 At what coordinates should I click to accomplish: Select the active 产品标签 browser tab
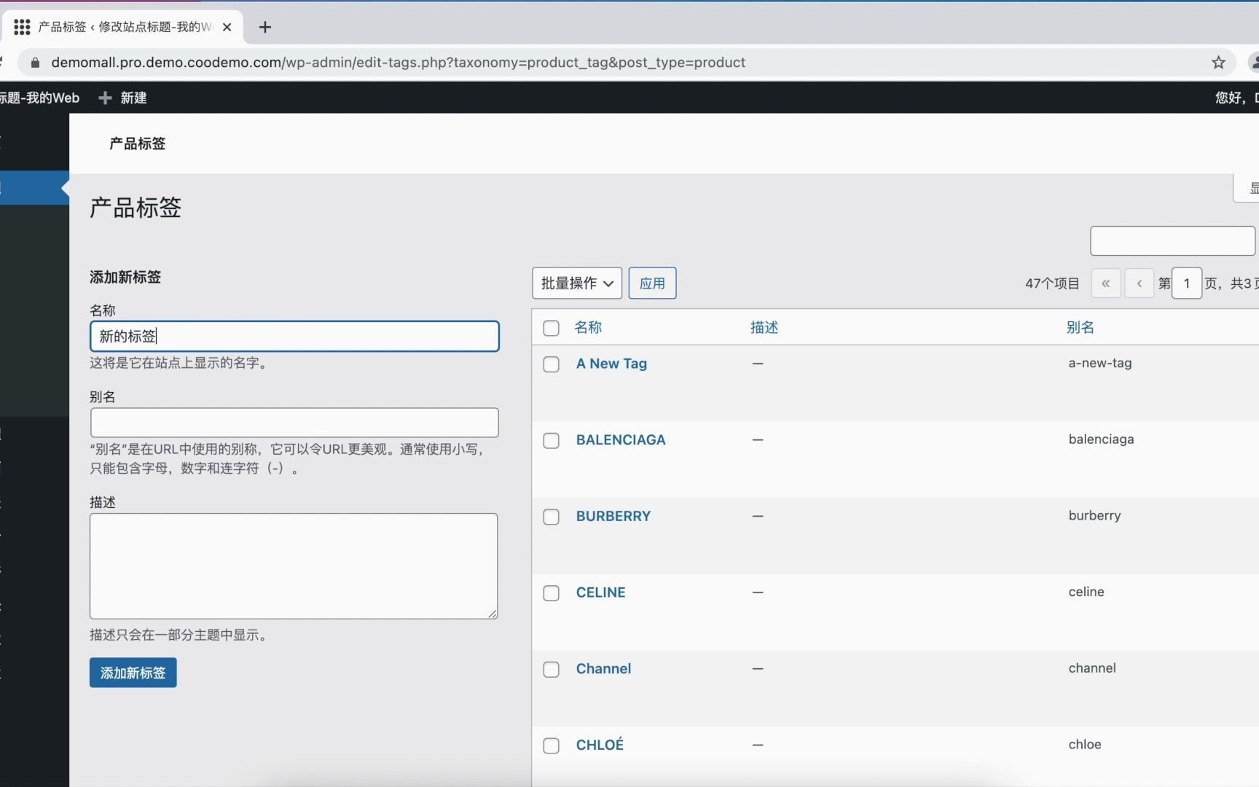click(124, 27)
